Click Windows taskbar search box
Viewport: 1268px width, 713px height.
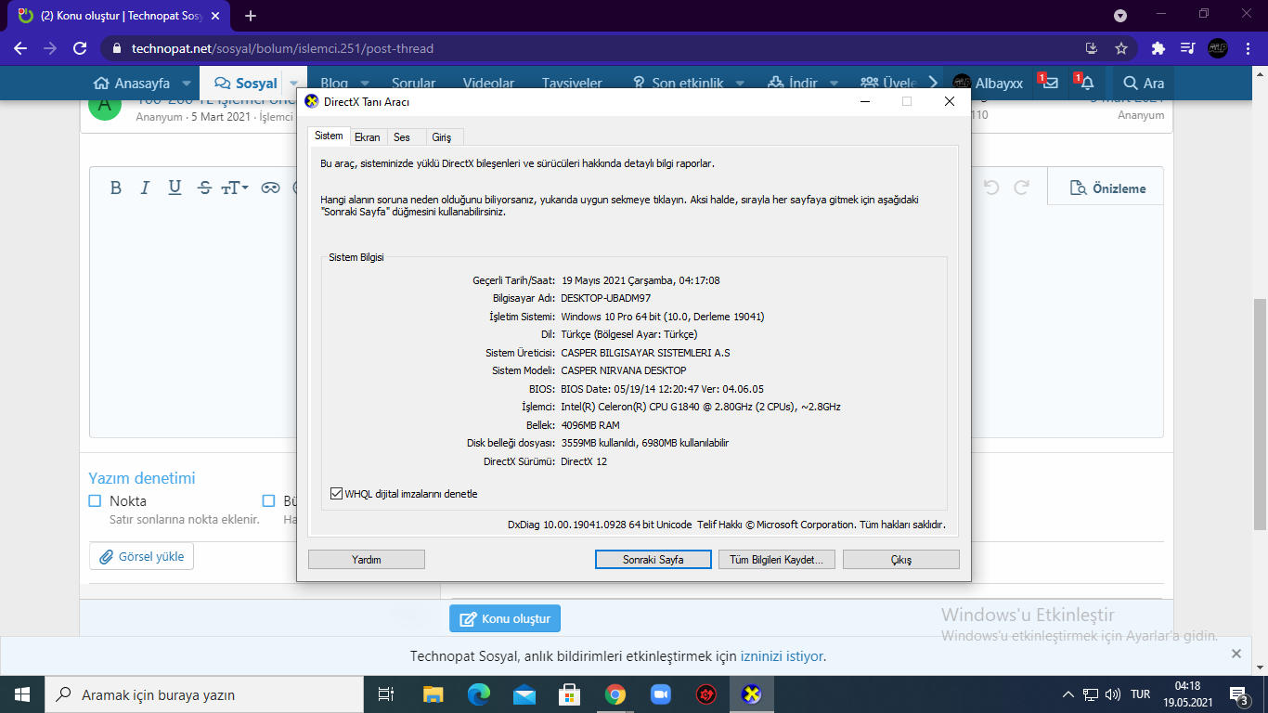(x=204, y=694)
